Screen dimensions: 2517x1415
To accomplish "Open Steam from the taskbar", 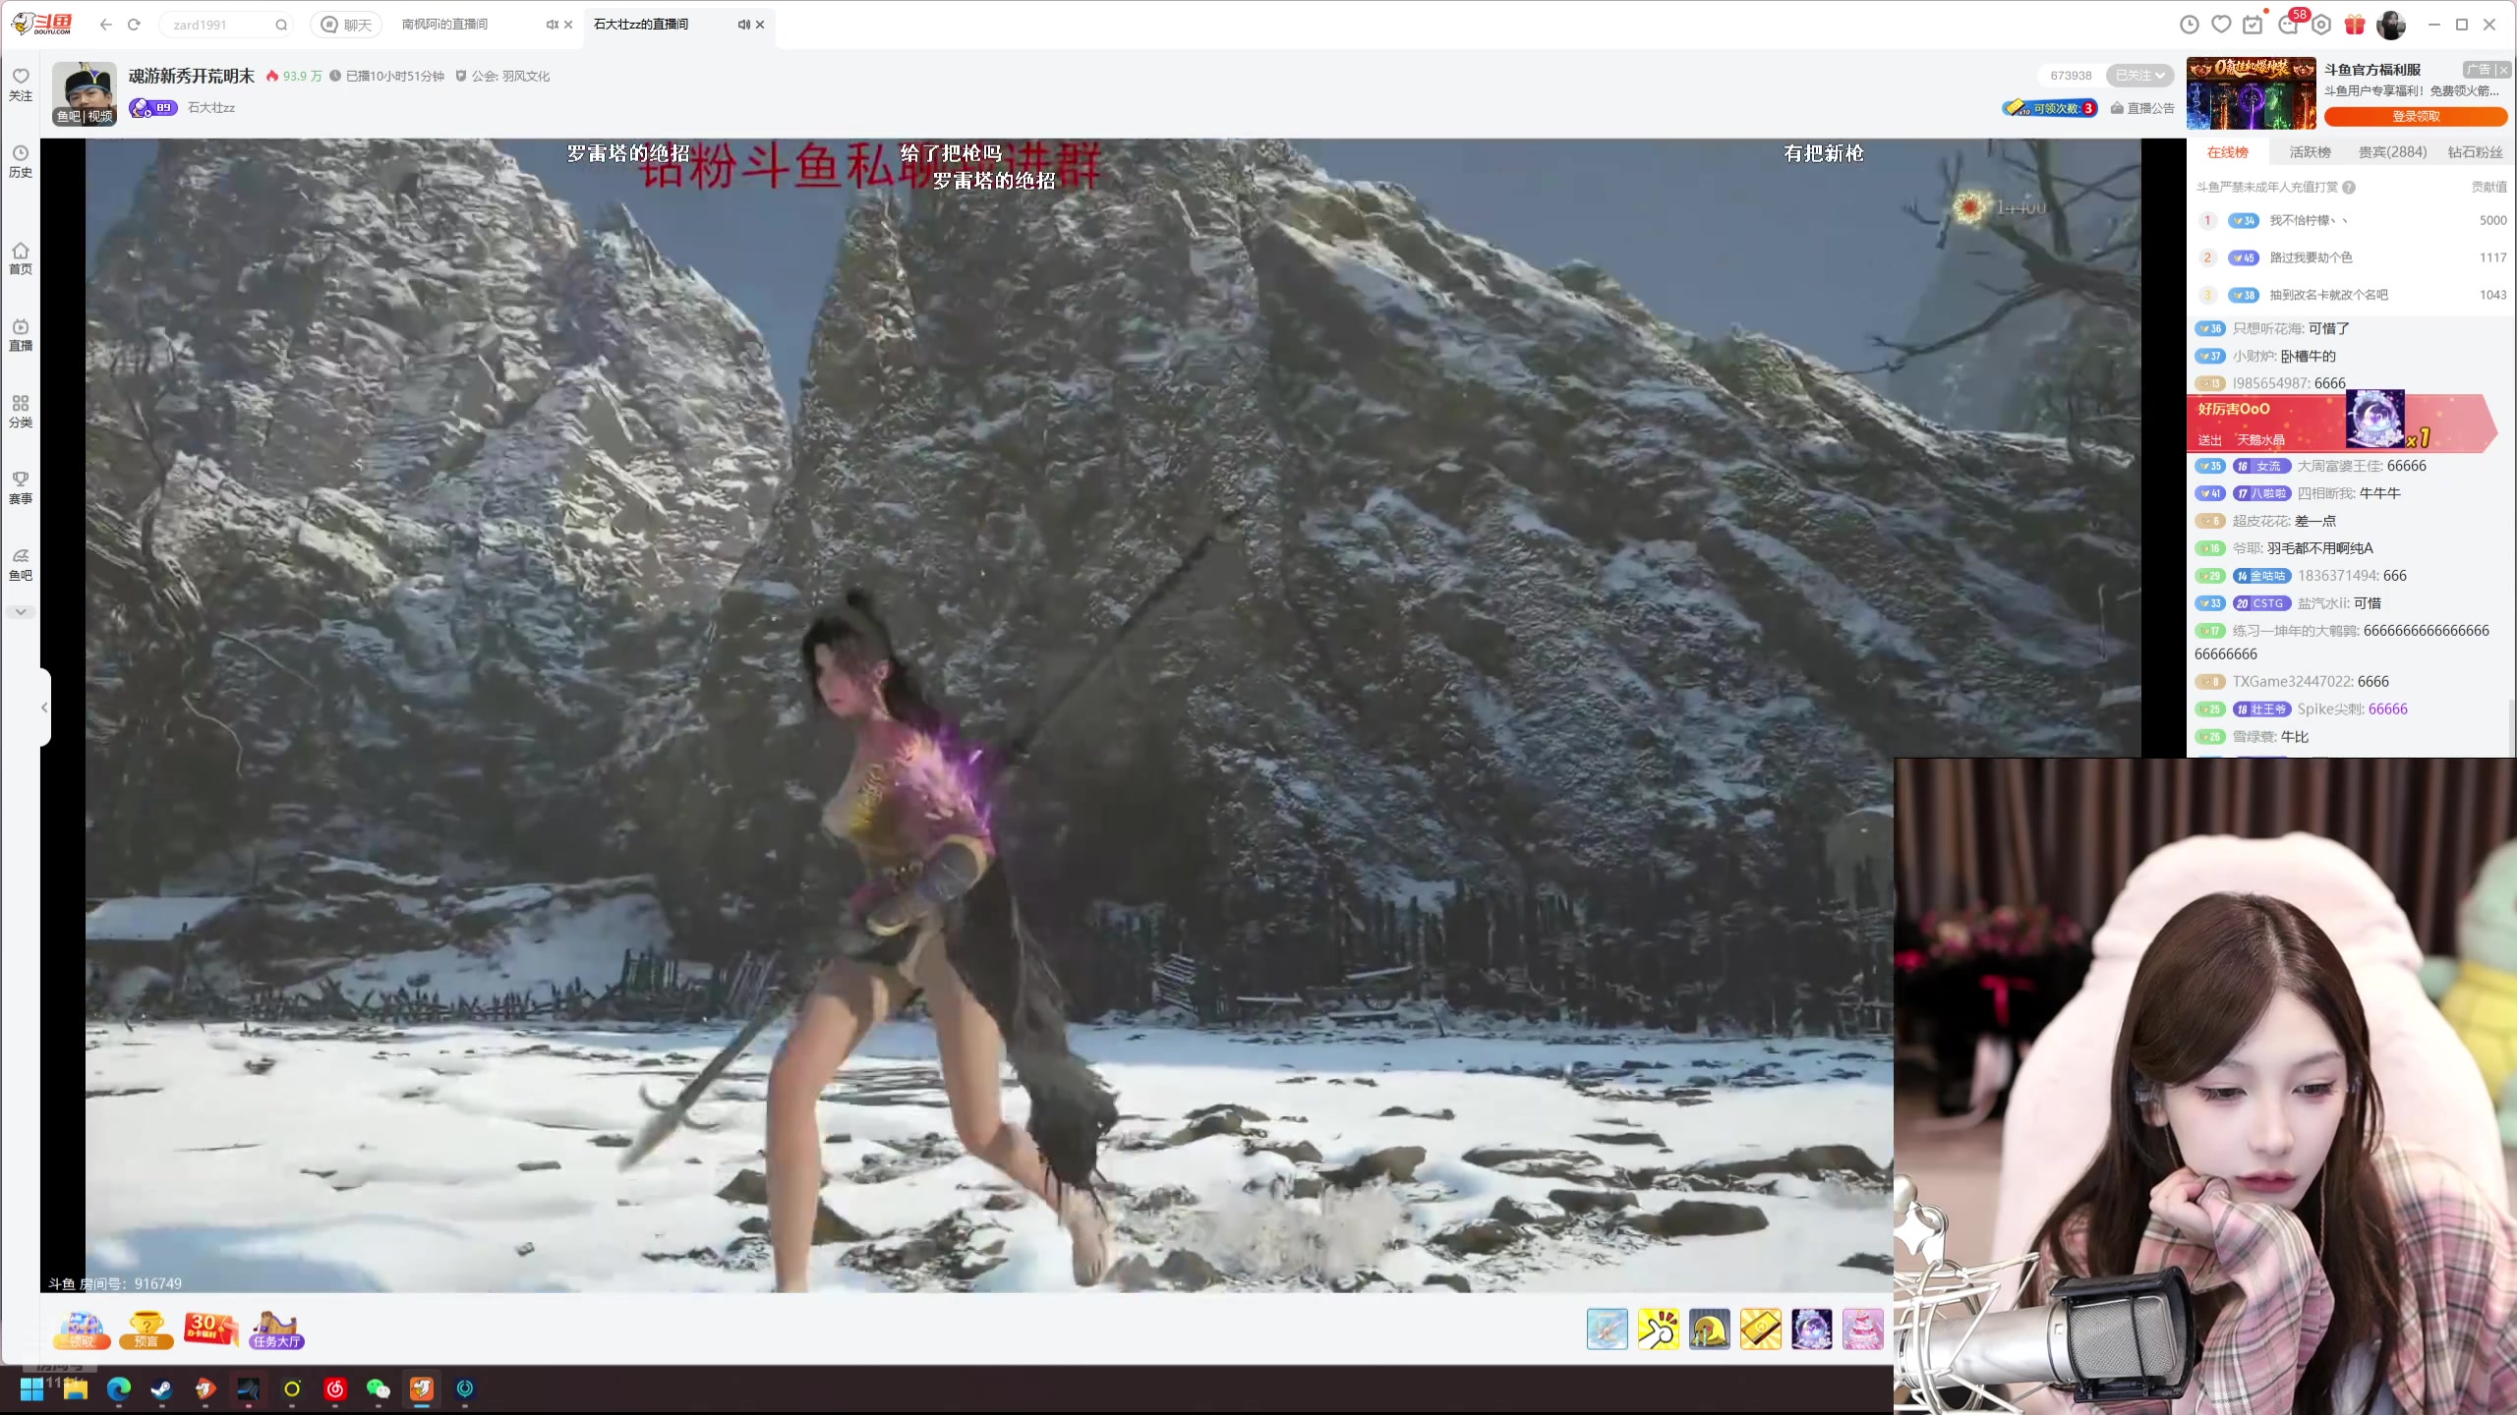I will (x=161, y=1388).
